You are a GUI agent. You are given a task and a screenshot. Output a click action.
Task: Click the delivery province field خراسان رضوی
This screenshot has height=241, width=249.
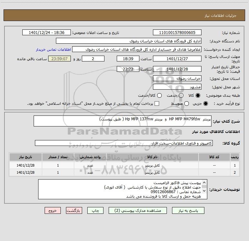tap(177, 79)
